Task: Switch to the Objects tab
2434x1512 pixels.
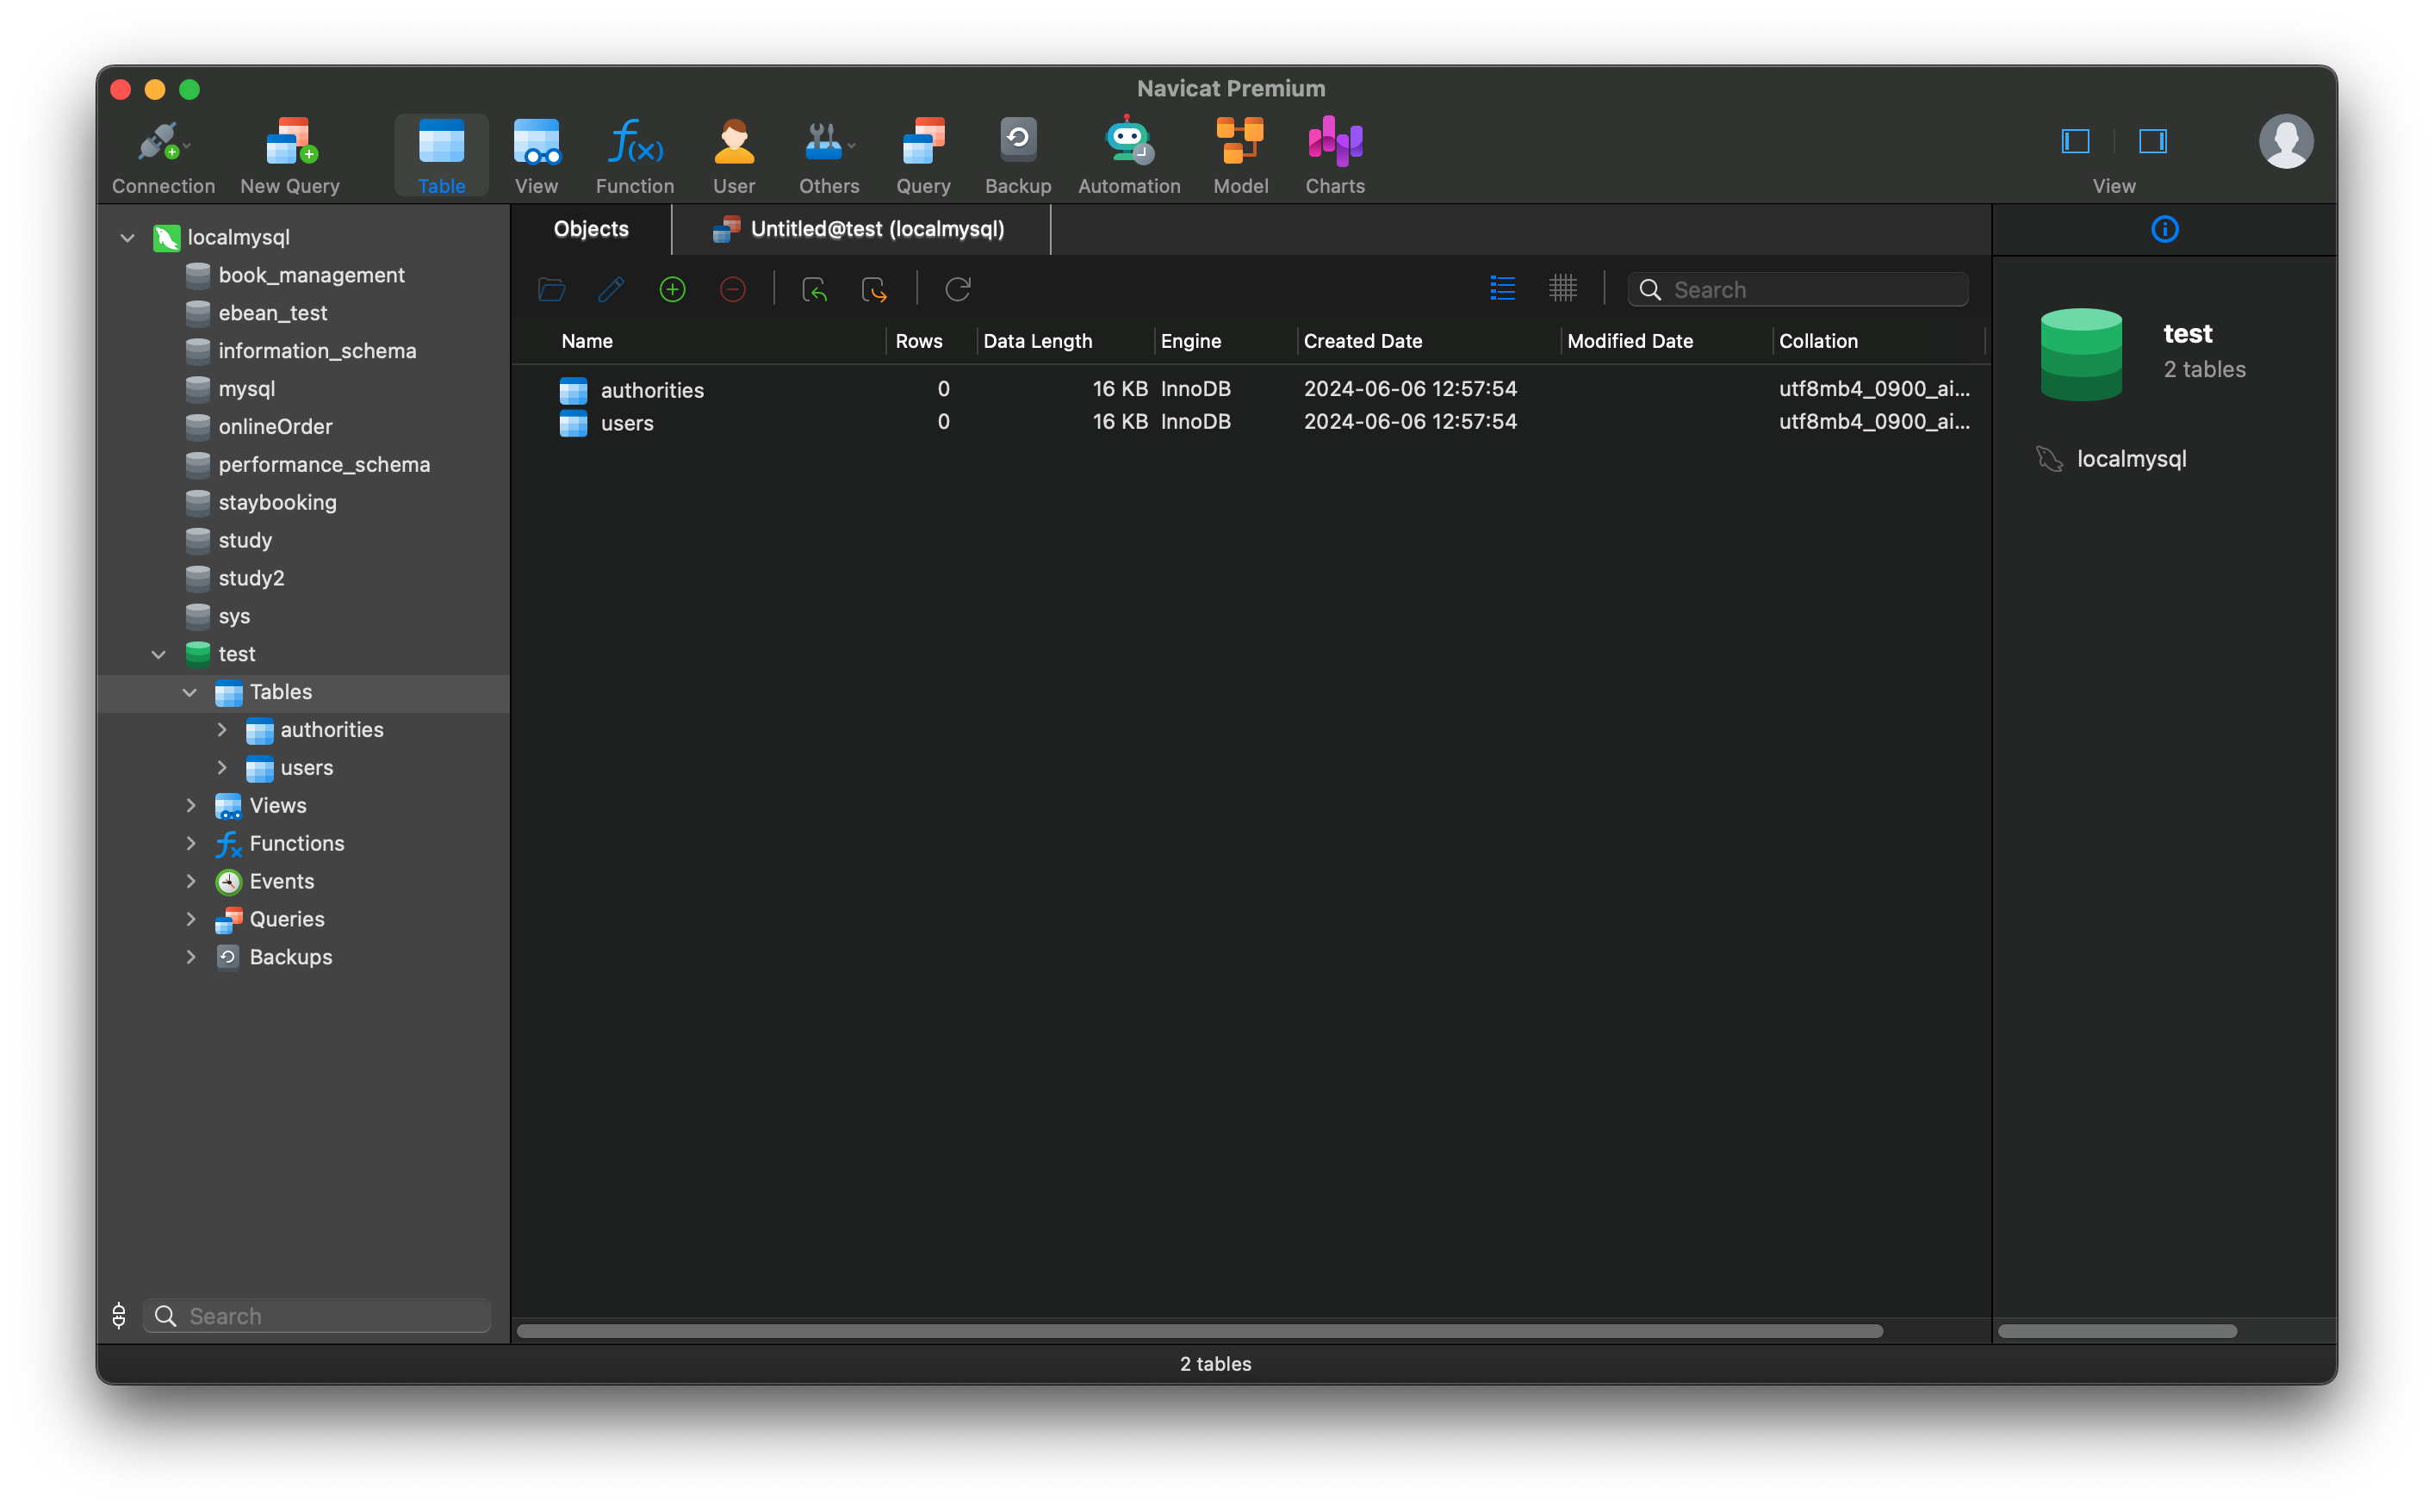Action: 590,229
